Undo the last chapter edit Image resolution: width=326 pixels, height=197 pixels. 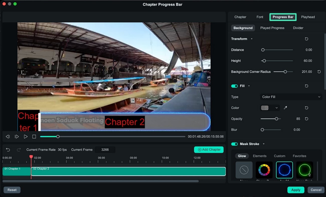(8, 150)
